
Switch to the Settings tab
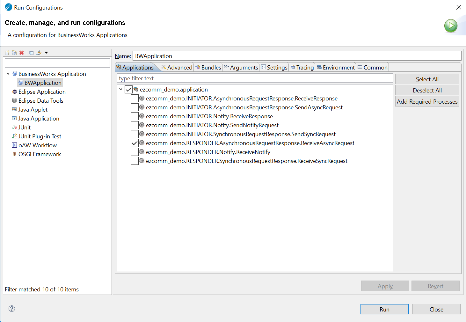point(274,67)
